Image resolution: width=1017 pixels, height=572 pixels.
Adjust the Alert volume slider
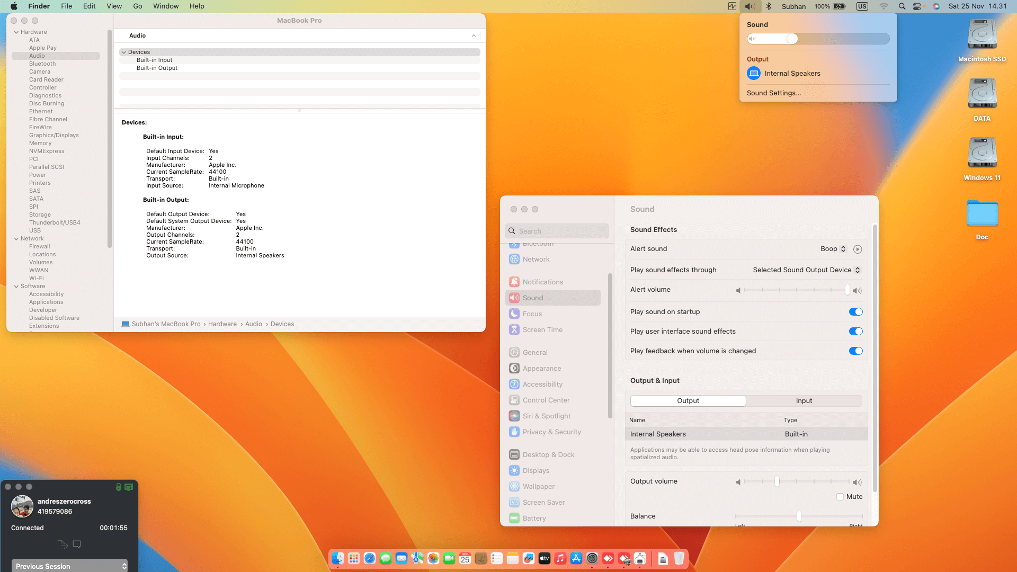[797, 290]
